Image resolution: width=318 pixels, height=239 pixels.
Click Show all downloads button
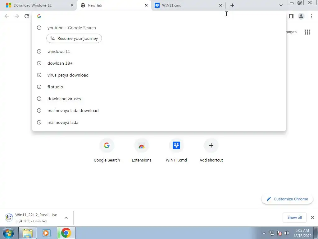(x=294, y=218)
